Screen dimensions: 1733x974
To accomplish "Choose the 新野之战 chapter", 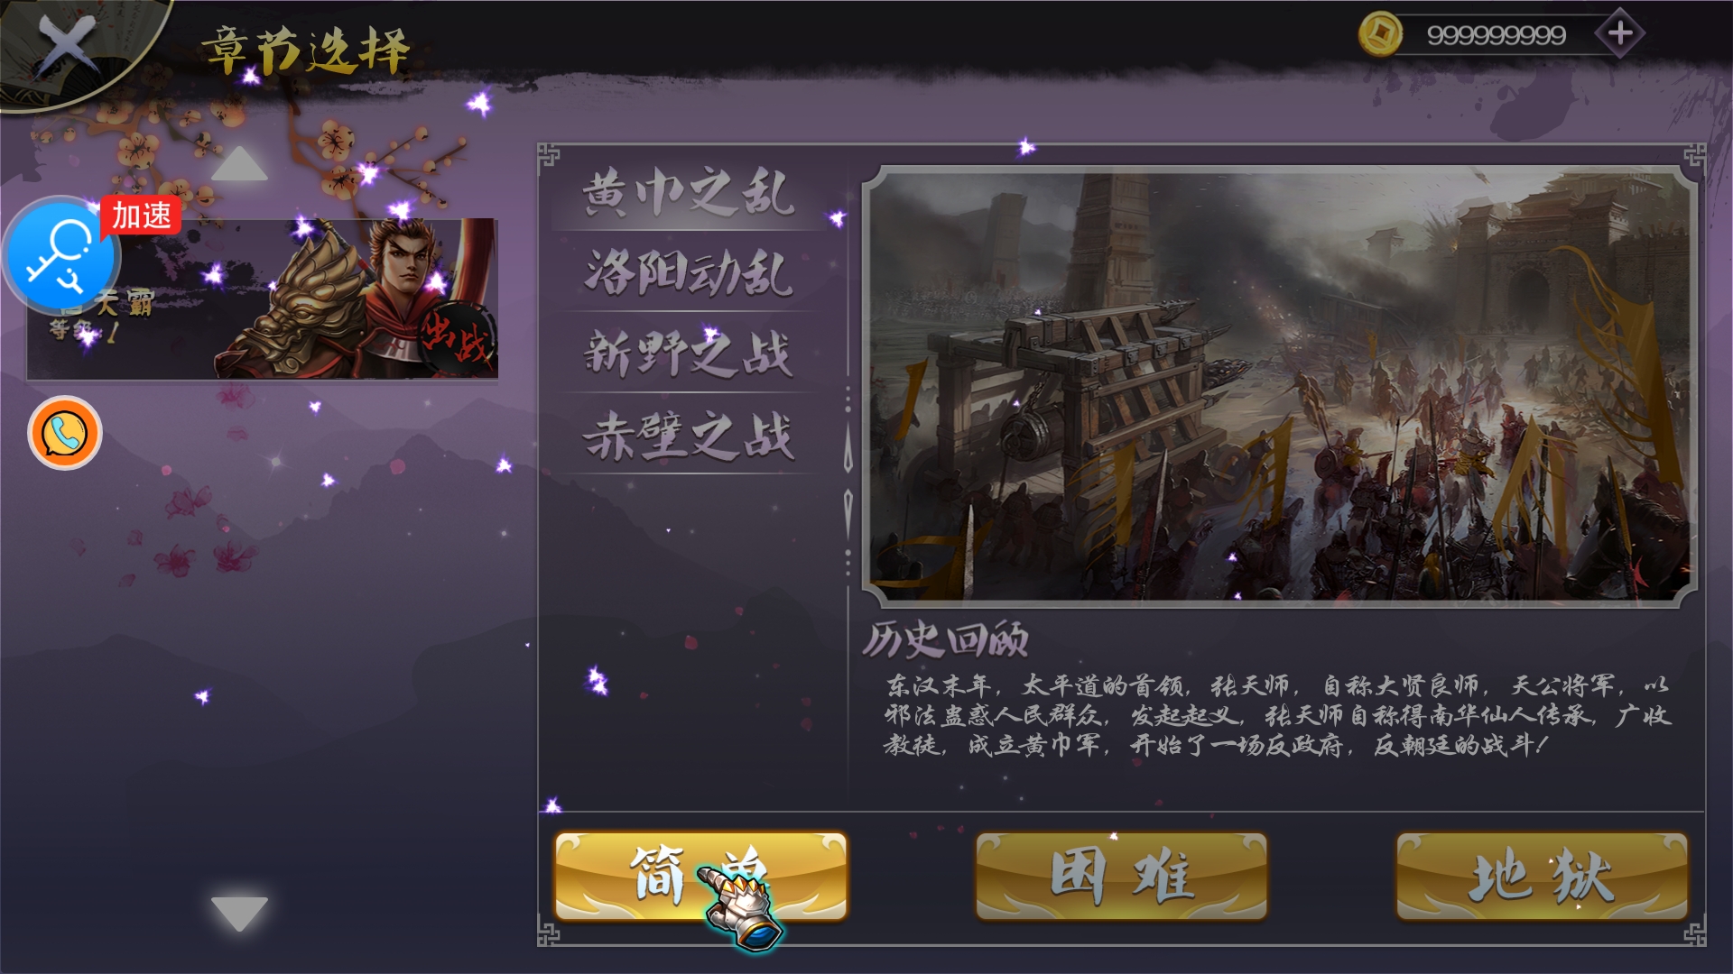I will 689,353.
